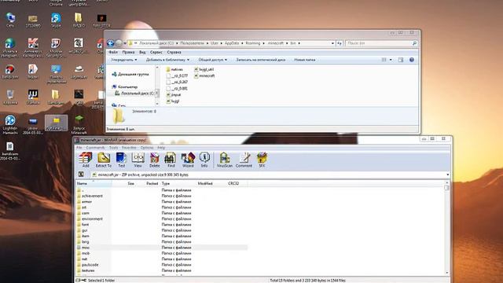Open the Wizard in WinRAR toolbar
The image size is (503, 283).
coord(188,160)
